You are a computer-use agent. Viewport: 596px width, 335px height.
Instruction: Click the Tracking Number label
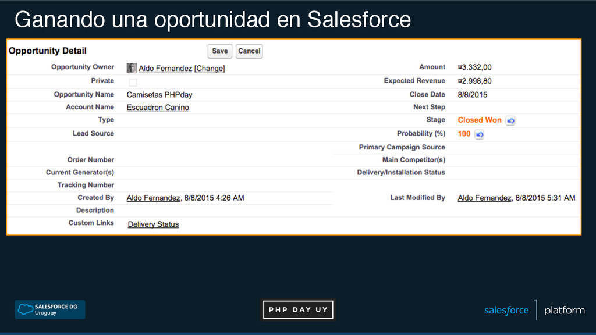click(x=86, y=185)
